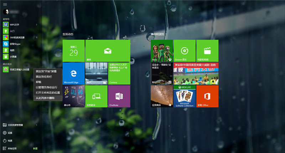Open the 电影和电视 Movies tile

207,51
